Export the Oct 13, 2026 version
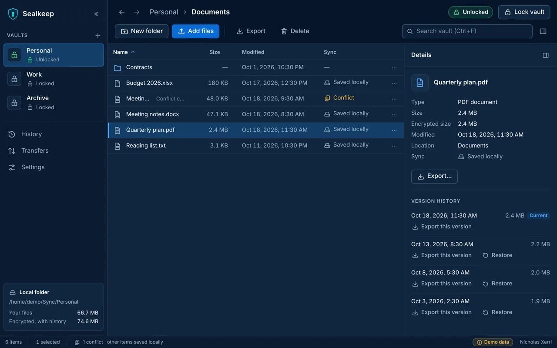This screenshot has height=348, width=557. click(442, 255)
